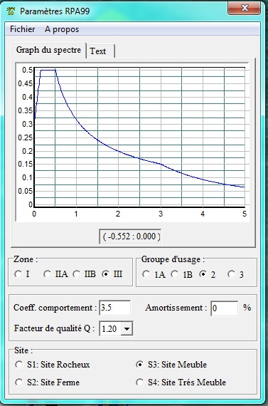The height and width of the screenshot is (406, 268).
Task: Open the A propos menu
Action: 62,29
